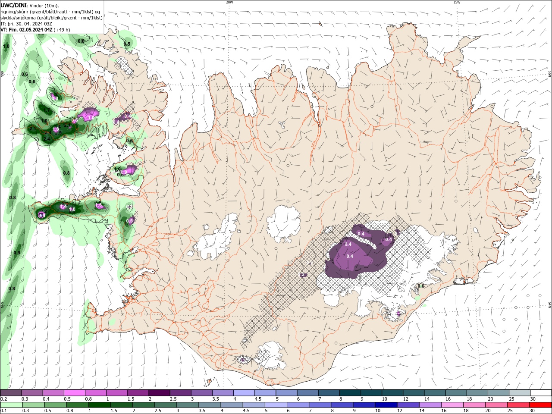Click the 0.2 swatch in the upper purple scale
Viewport: 552px width, 414px height.
pos(11,393)
